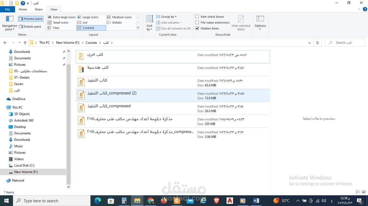Launch Word from the taskbar
368x206 pixels.
point(256,201)
